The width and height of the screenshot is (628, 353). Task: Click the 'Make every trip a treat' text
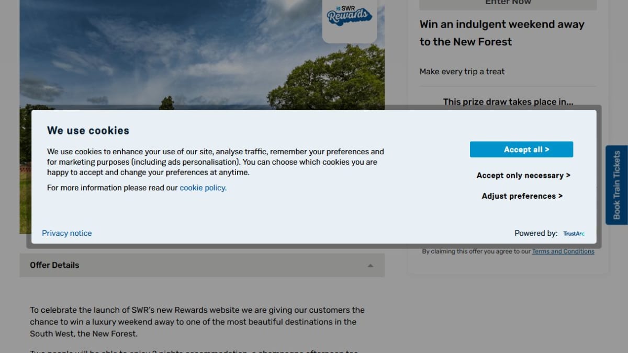point(462,72)
